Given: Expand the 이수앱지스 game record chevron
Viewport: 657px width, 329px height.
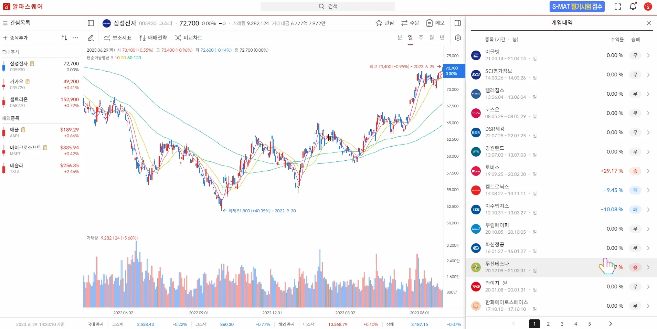Looking at the screenshot, I should coord(648,210).
